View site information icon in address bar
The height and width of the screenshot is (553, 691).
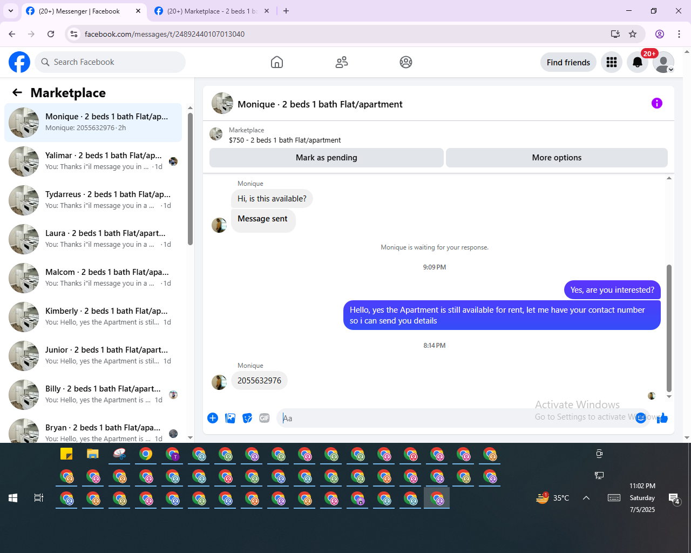tap(74, 34)
